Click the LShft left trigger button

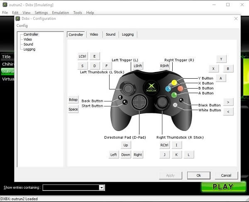[138, 66]
